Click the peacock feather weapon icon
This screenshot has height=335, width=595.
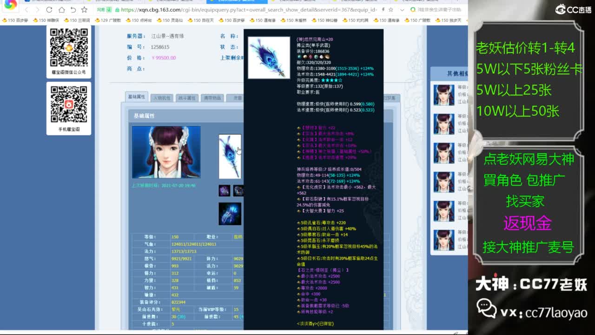(230, 156)
